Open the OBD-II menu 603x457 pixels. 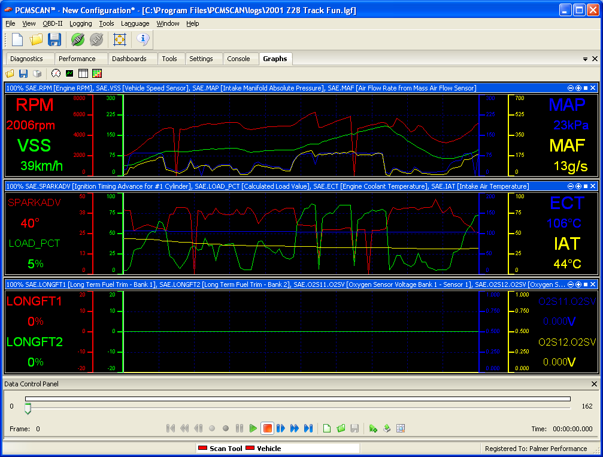[52, 23]
